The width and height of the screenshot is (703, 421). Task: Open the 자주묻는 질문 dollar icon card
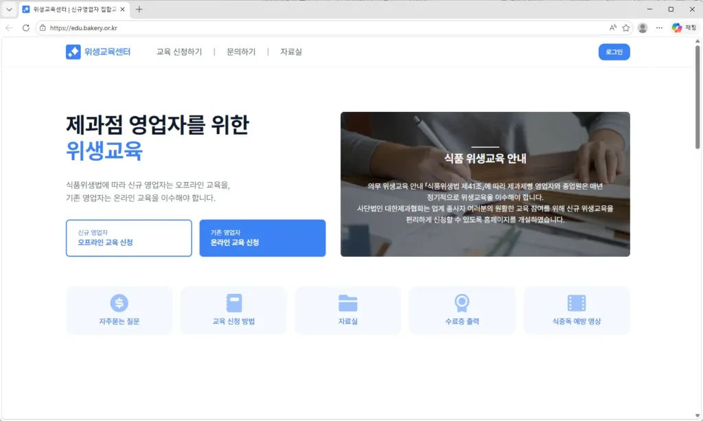tap(119, 310)
